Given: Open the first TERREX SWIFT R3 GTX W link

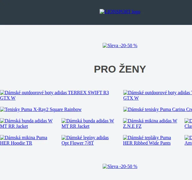Looking at the screenshot, I should pos(55,95).
